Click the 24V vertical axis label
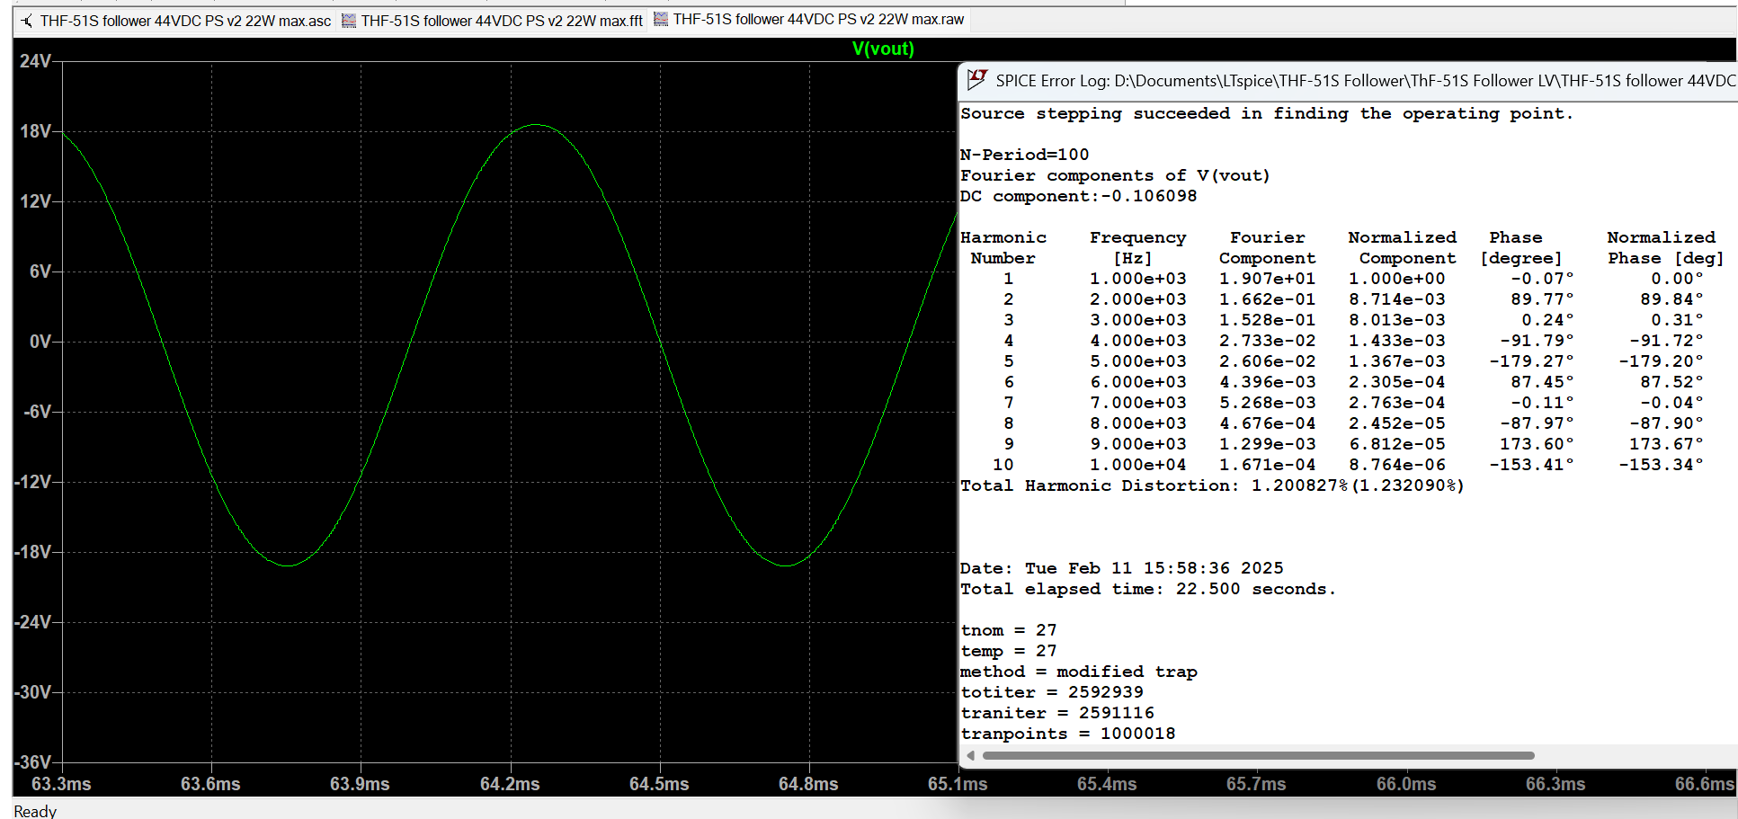Viewport: 1738px width, 819px height. coord(36,61)
